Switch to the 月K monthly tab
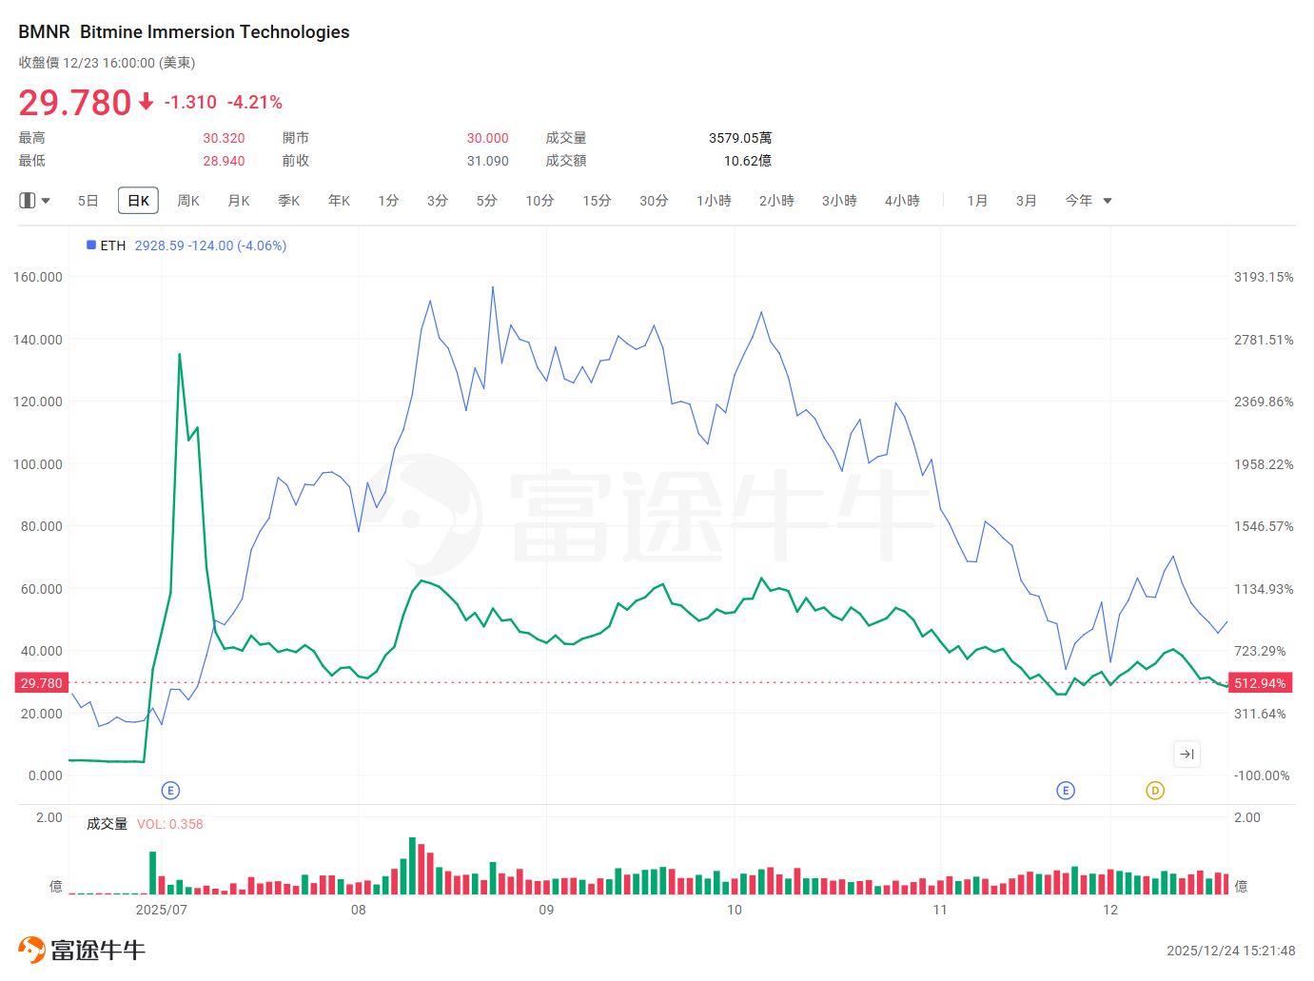The width and height of the screenshot is (1314, 981). click(238, 201)
